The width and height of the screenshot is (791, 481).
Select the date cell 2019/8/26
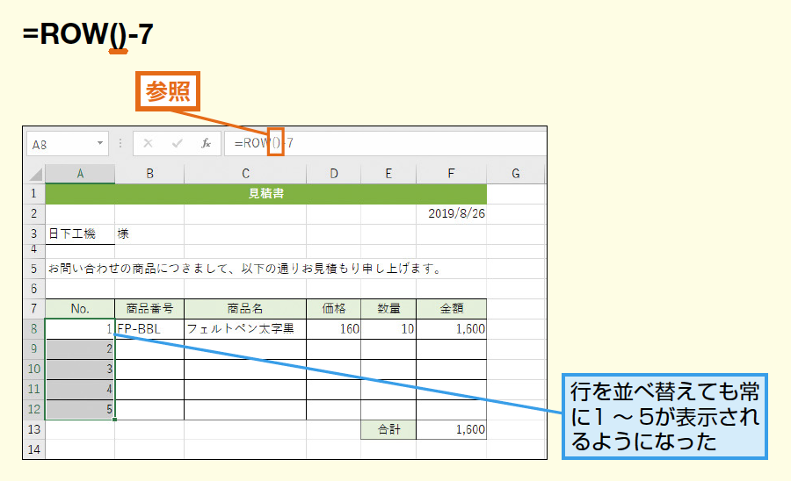[452, 214]
